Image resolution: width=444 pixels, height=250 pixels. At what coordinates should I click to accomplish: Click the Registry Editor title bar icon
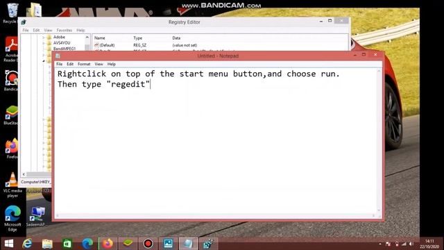pos(24,22)
